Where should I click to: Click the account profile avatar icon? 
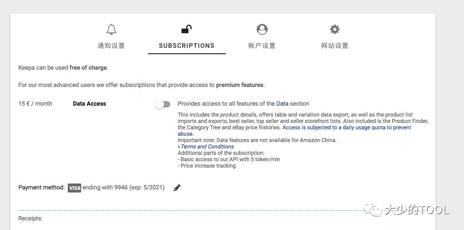(262, 30)
